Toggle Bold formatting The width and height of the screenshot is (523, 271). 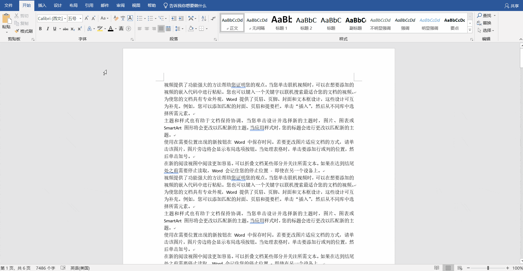40,29
